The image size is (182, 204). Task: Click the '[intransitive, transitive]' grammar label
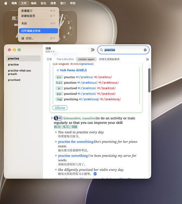pos(80,118)
